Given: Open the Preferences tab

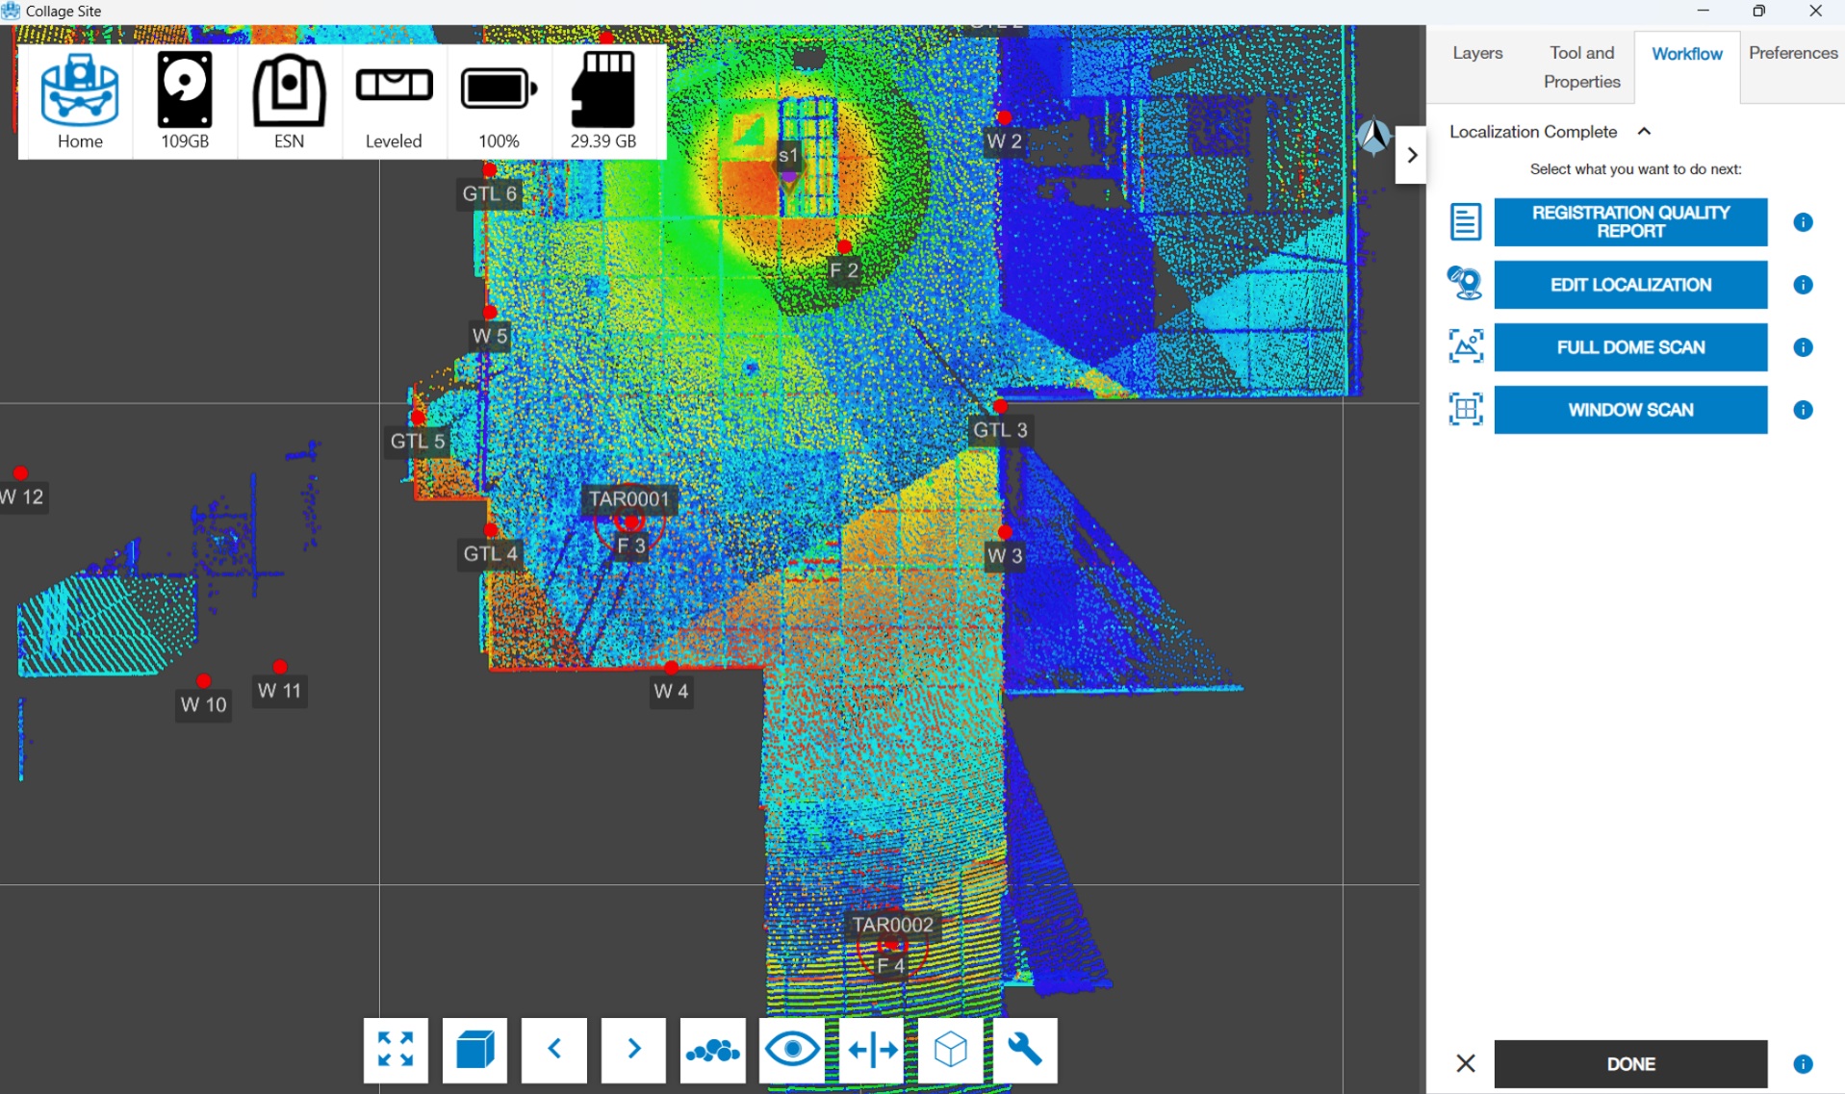Looking at the screenshot, I should [x=1792, y=53].
